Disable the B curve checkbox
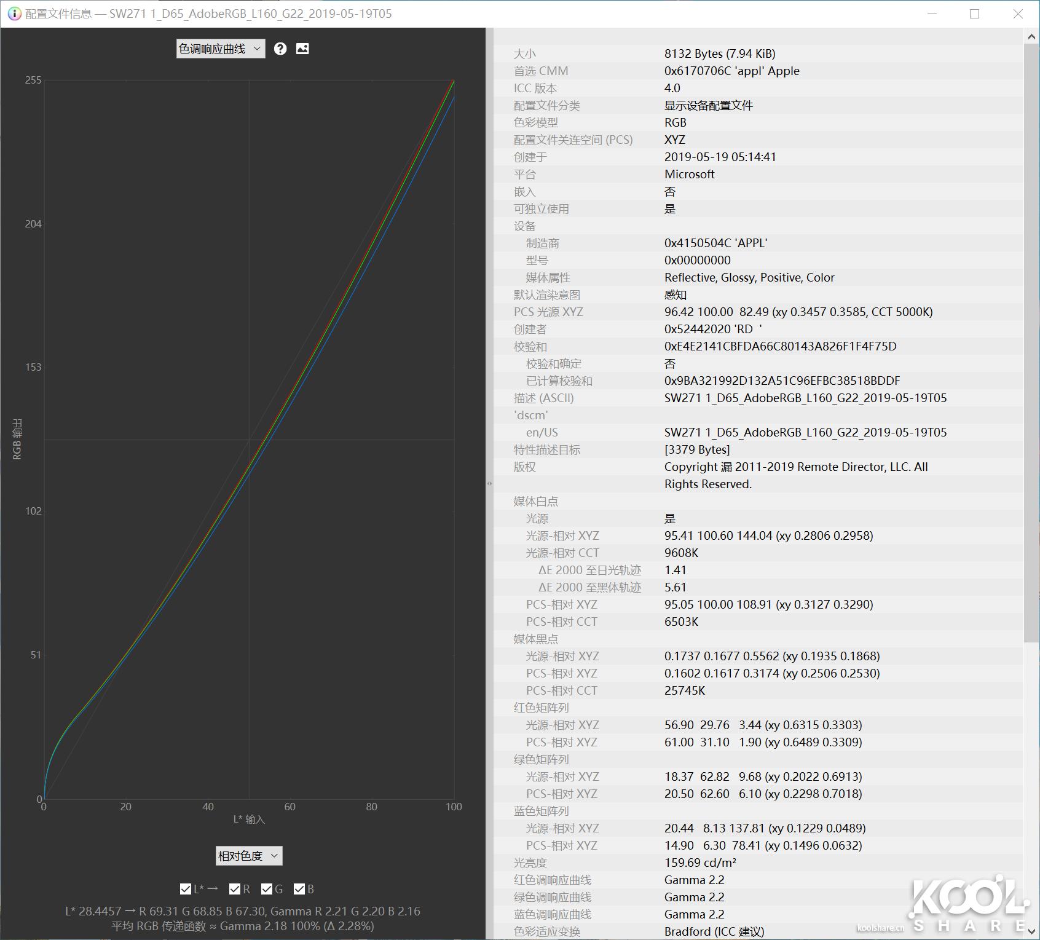Viewport: 1040px width, 940px height. tap(299, 888)
